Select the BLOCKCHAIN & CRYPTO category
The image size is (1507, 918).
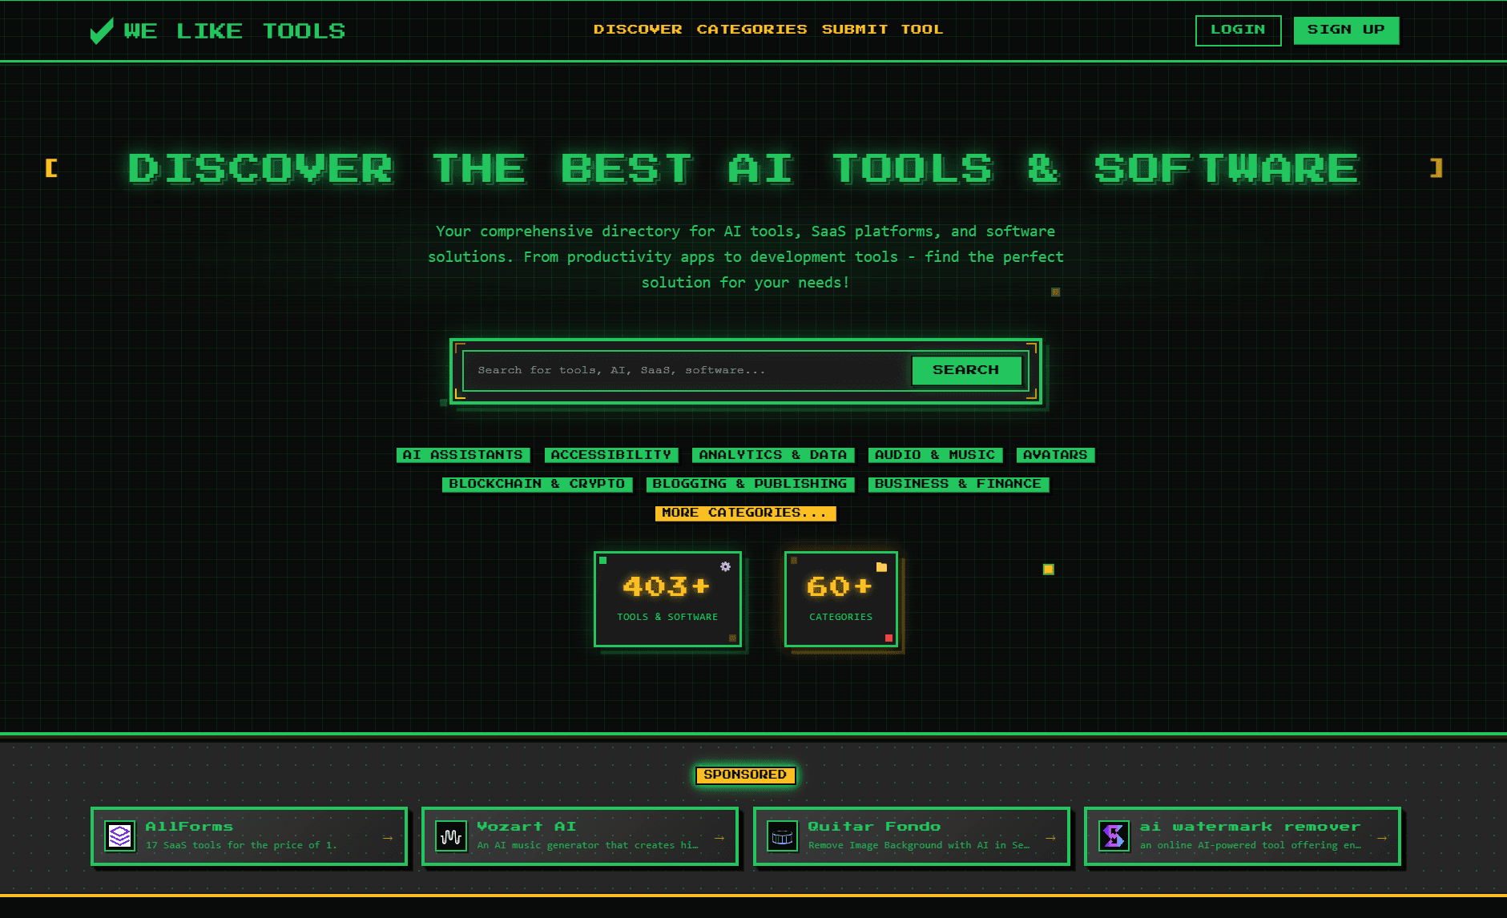pyautogui.click(x=537, y=483)
